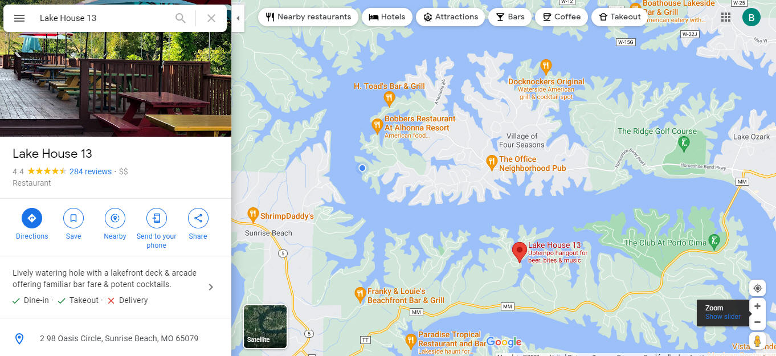Show your current location on map
The width and height of the screenshot is (776, 356).
pos(757,288)
